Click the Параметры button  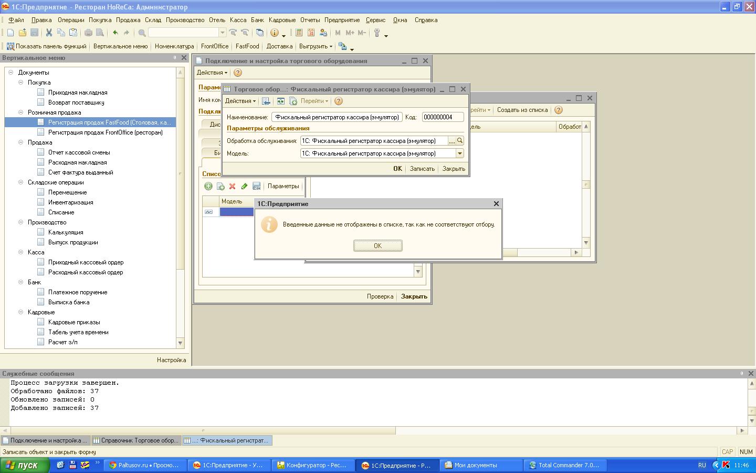(x=283, y=186)
